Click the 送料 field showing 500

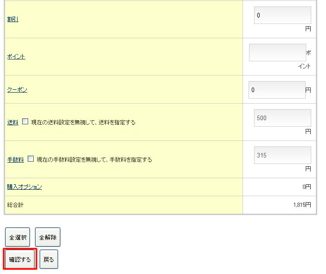[x=282, y=118]
